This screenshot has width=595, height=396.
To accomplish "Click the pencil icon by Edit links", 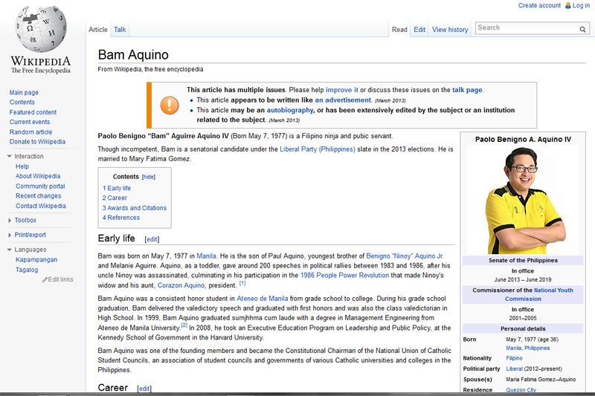I will click(x=45, y=279).
